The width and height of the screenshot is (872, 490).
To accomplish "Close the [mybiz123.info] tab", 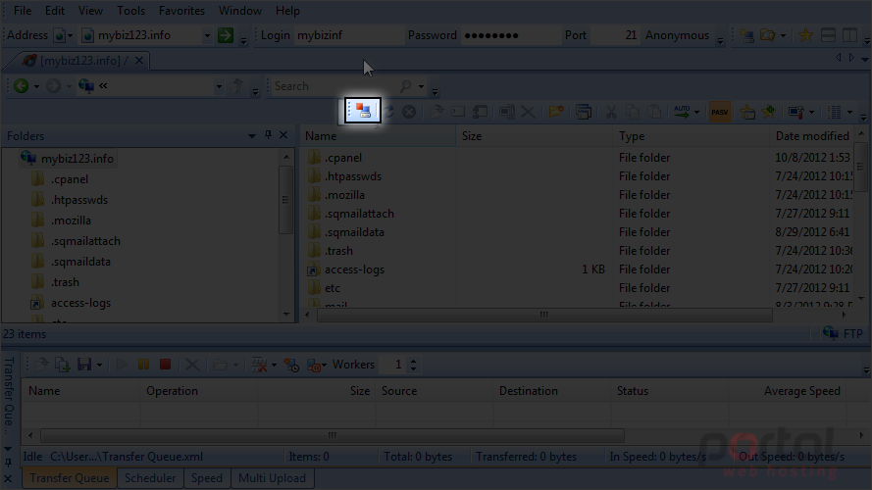I will [x=139, y=60].
